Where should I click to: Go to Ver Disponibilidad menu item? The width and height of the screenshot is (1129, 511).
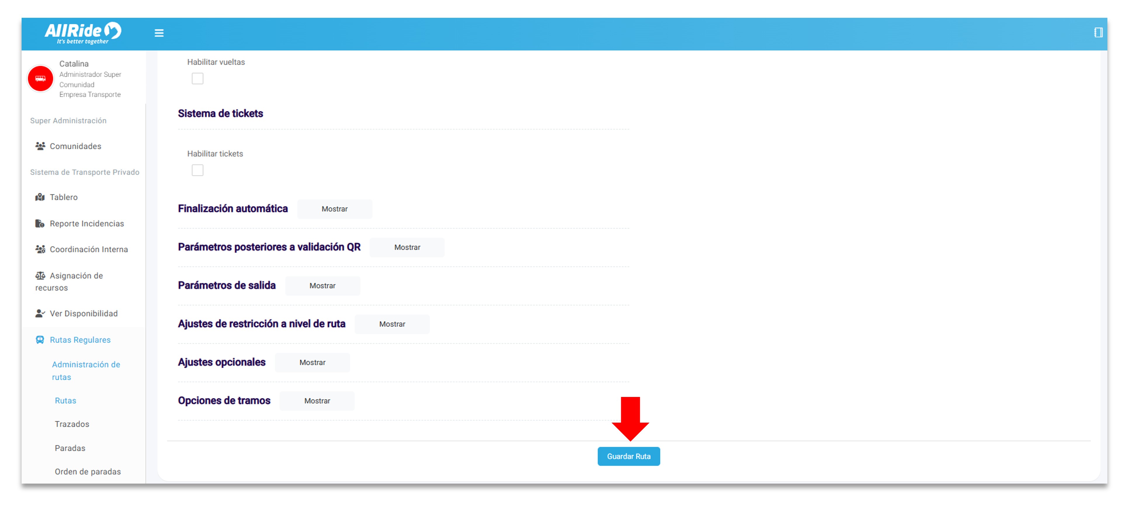[x=83, y=314]
